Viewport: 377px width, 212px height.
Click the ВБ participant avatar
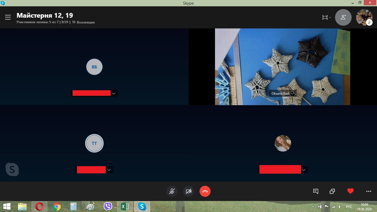point(94,67)
